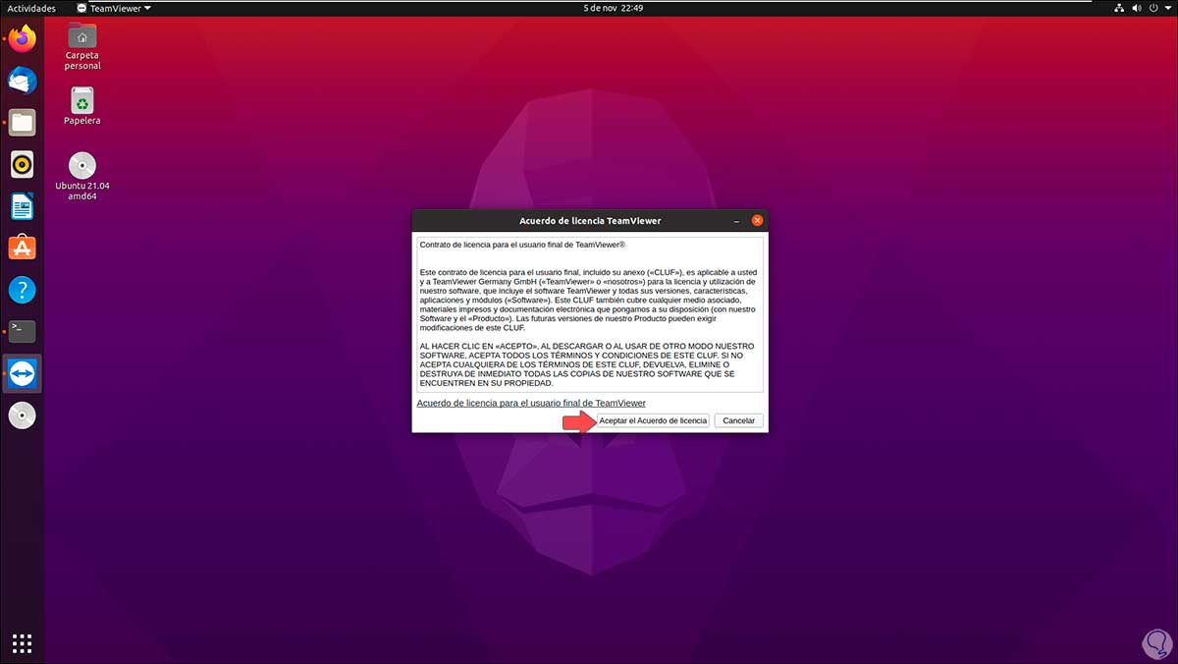The width and height of the screenshot is (1178, 664).
Task: Open the disc icon in the dock
Action: pos(22,415)
